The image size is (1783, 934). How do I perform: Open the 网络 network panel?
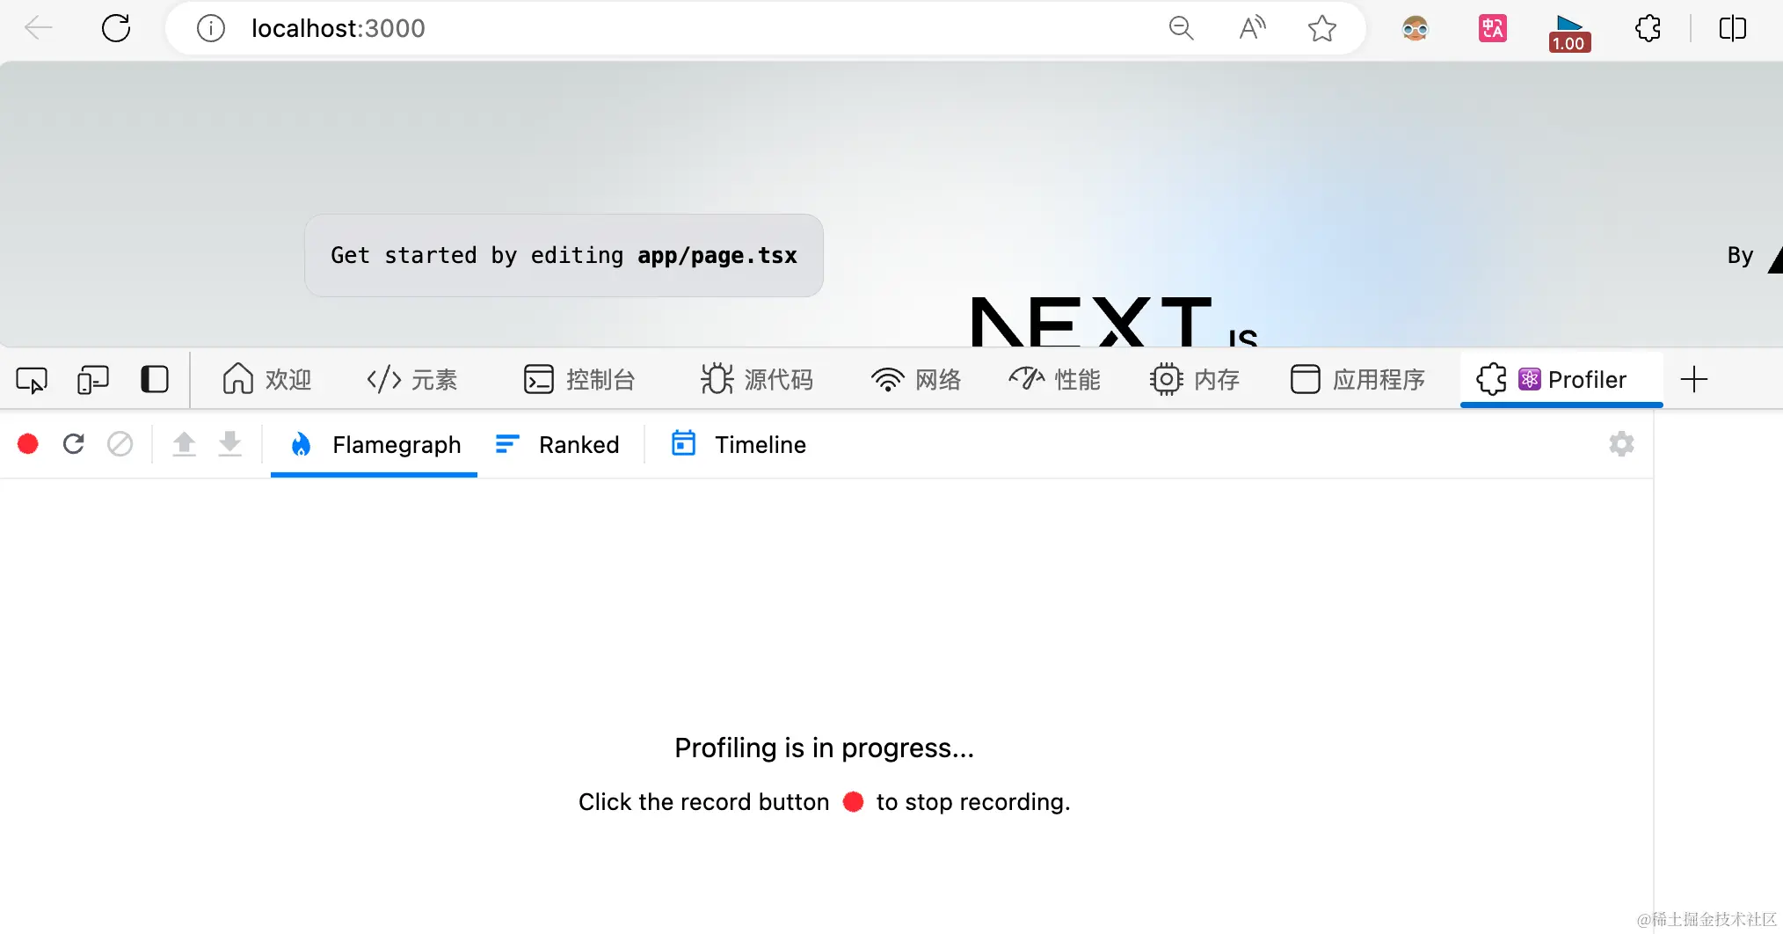(x=915, y=379)
